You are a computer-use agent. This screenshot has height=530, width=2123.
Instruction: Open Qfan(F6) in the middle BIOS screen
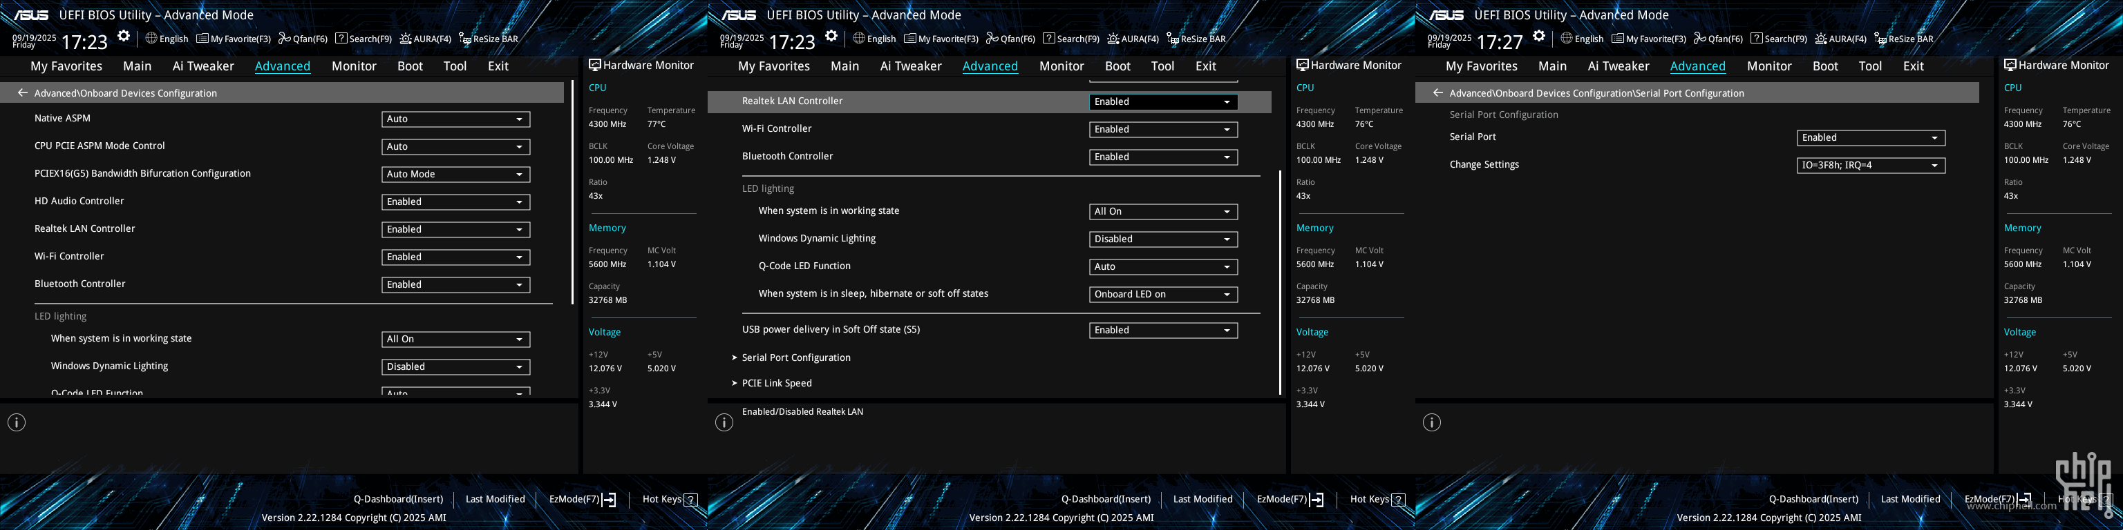coord(1010,39)
